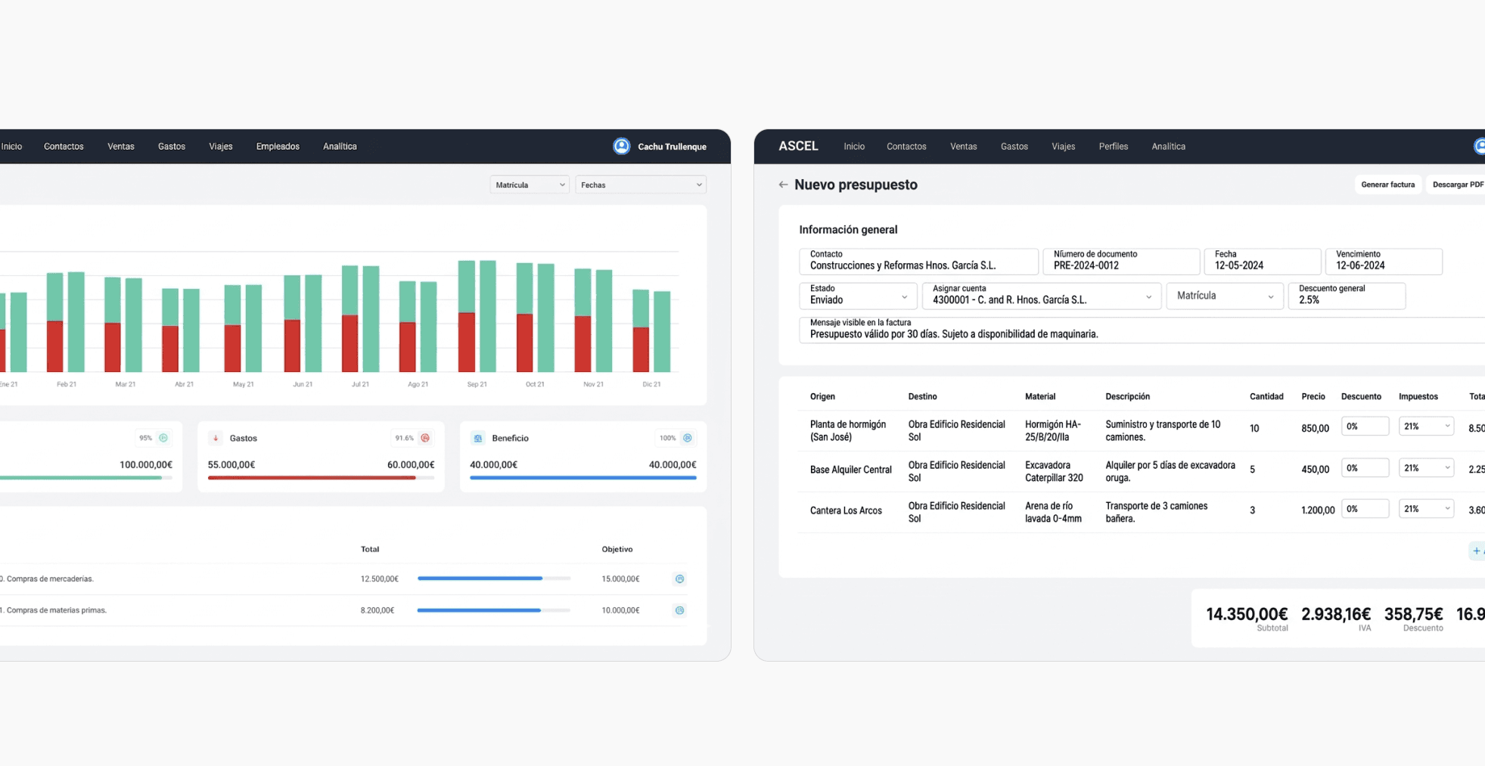The height and width of the screenshot is (766, 1485).
Task: Open Impuestos 21% dropdown for Cantera Los Arcos
Action: coord(1426,509)
